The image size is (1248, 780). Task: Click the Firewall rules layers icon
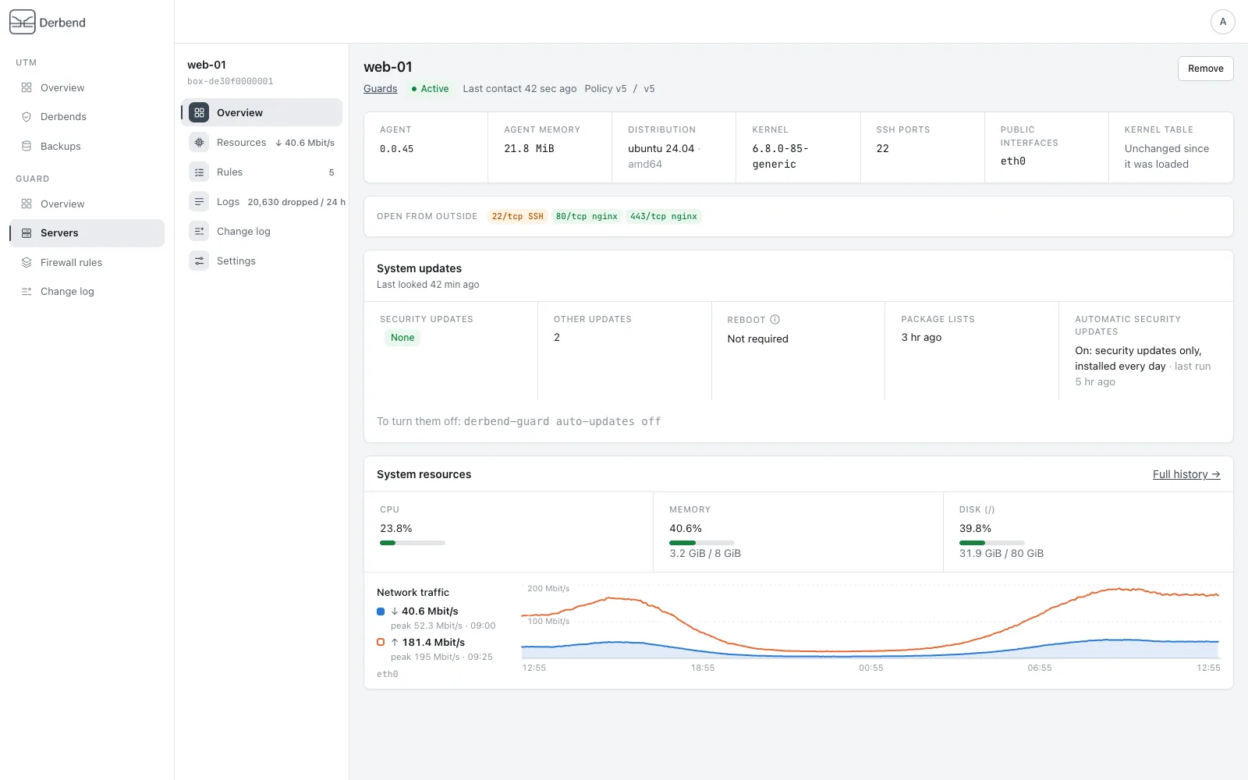coord(27,262)
